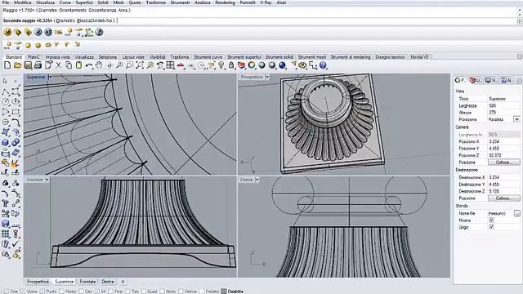Switch to Strumenti curve toolbar tab
The height and width of the screenshot is (294, 523).
point(208,57)
